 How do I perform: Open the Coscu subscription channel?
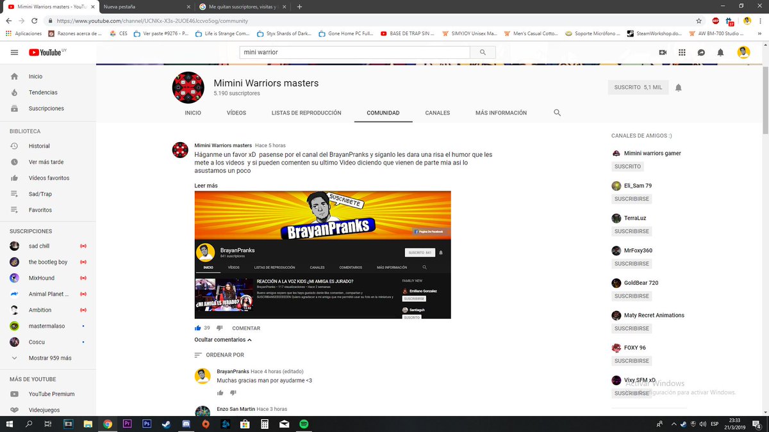coord(48,342)
